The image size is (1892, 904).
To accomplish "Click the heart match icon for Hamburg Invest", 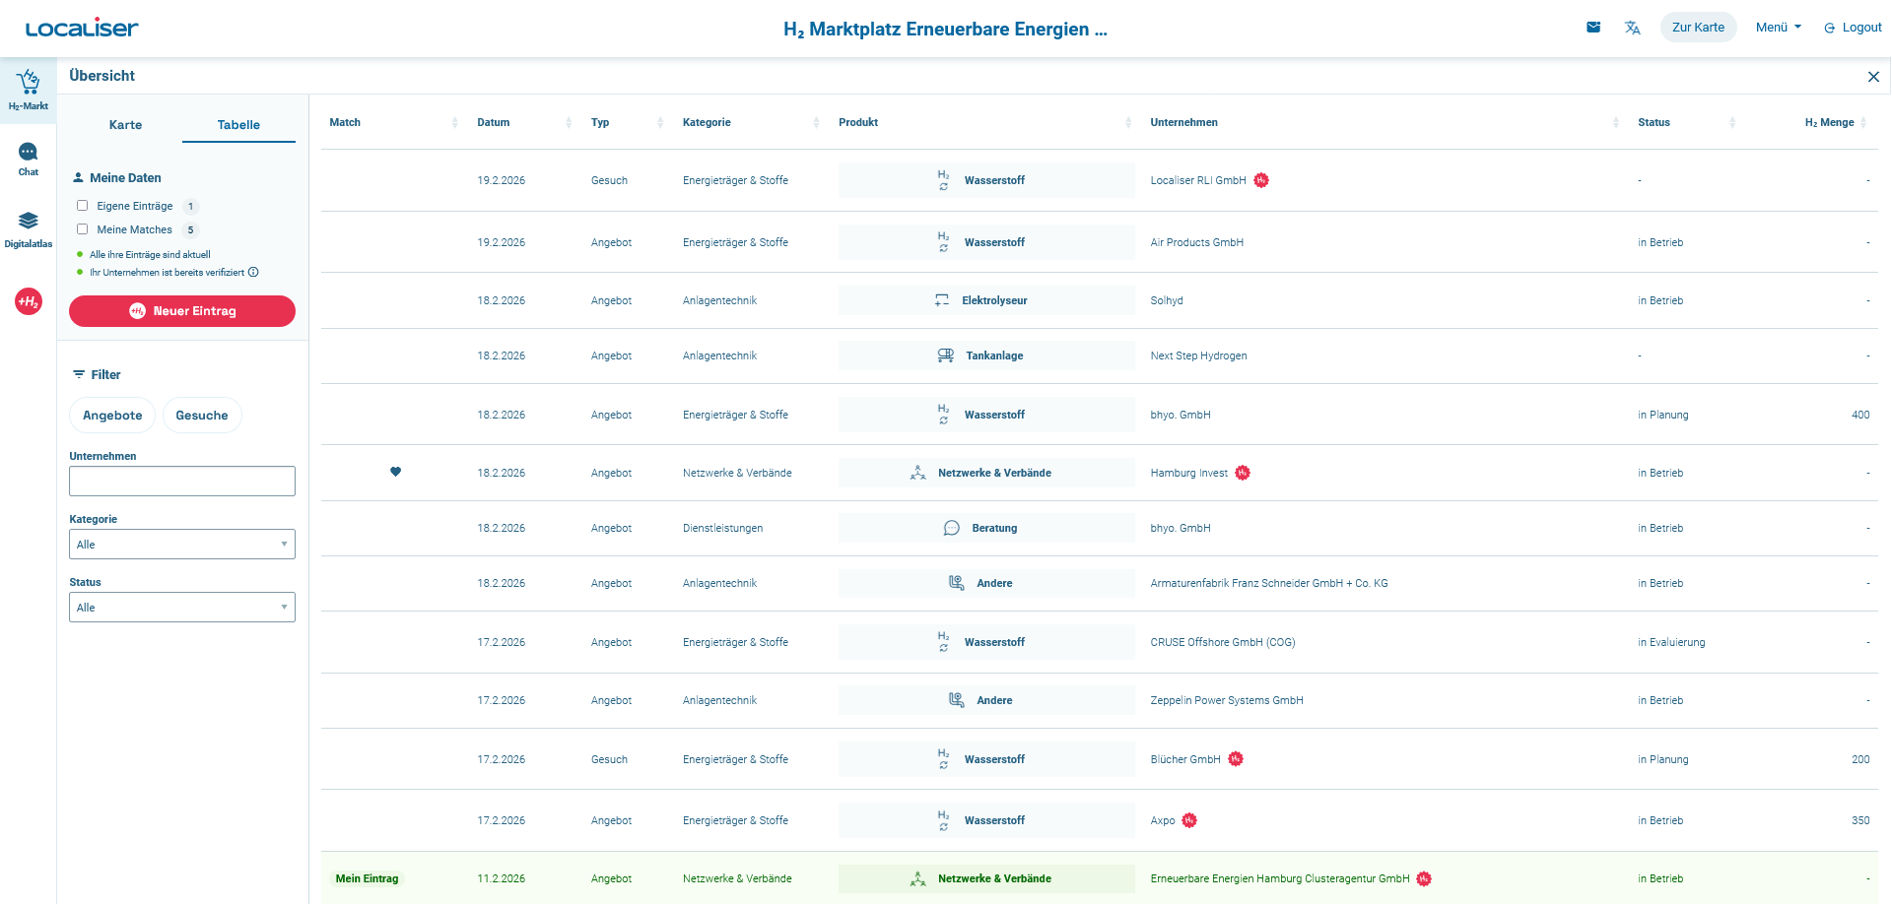I will 395,472.
